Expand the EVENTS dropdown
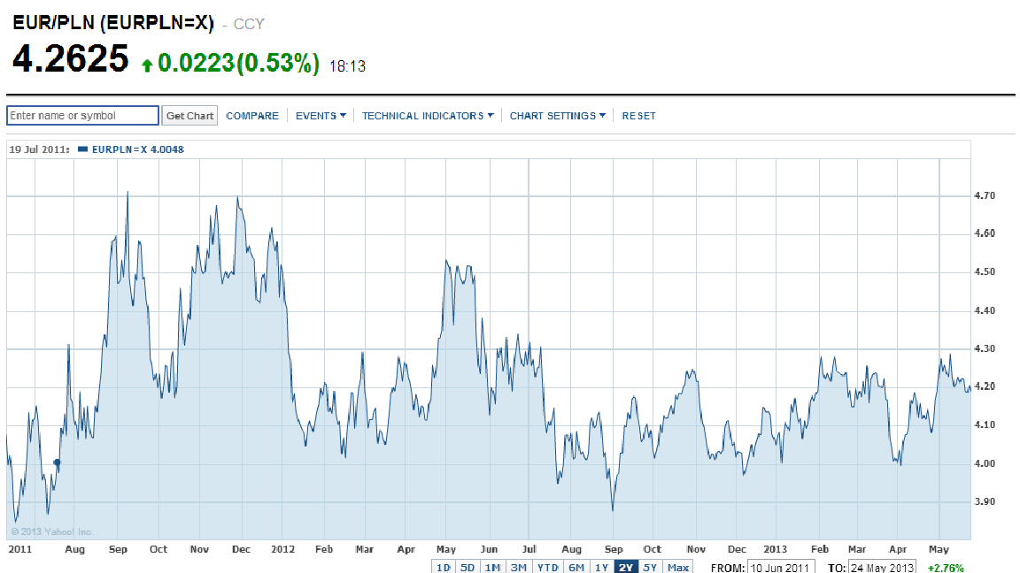 (x=321, y=116)
